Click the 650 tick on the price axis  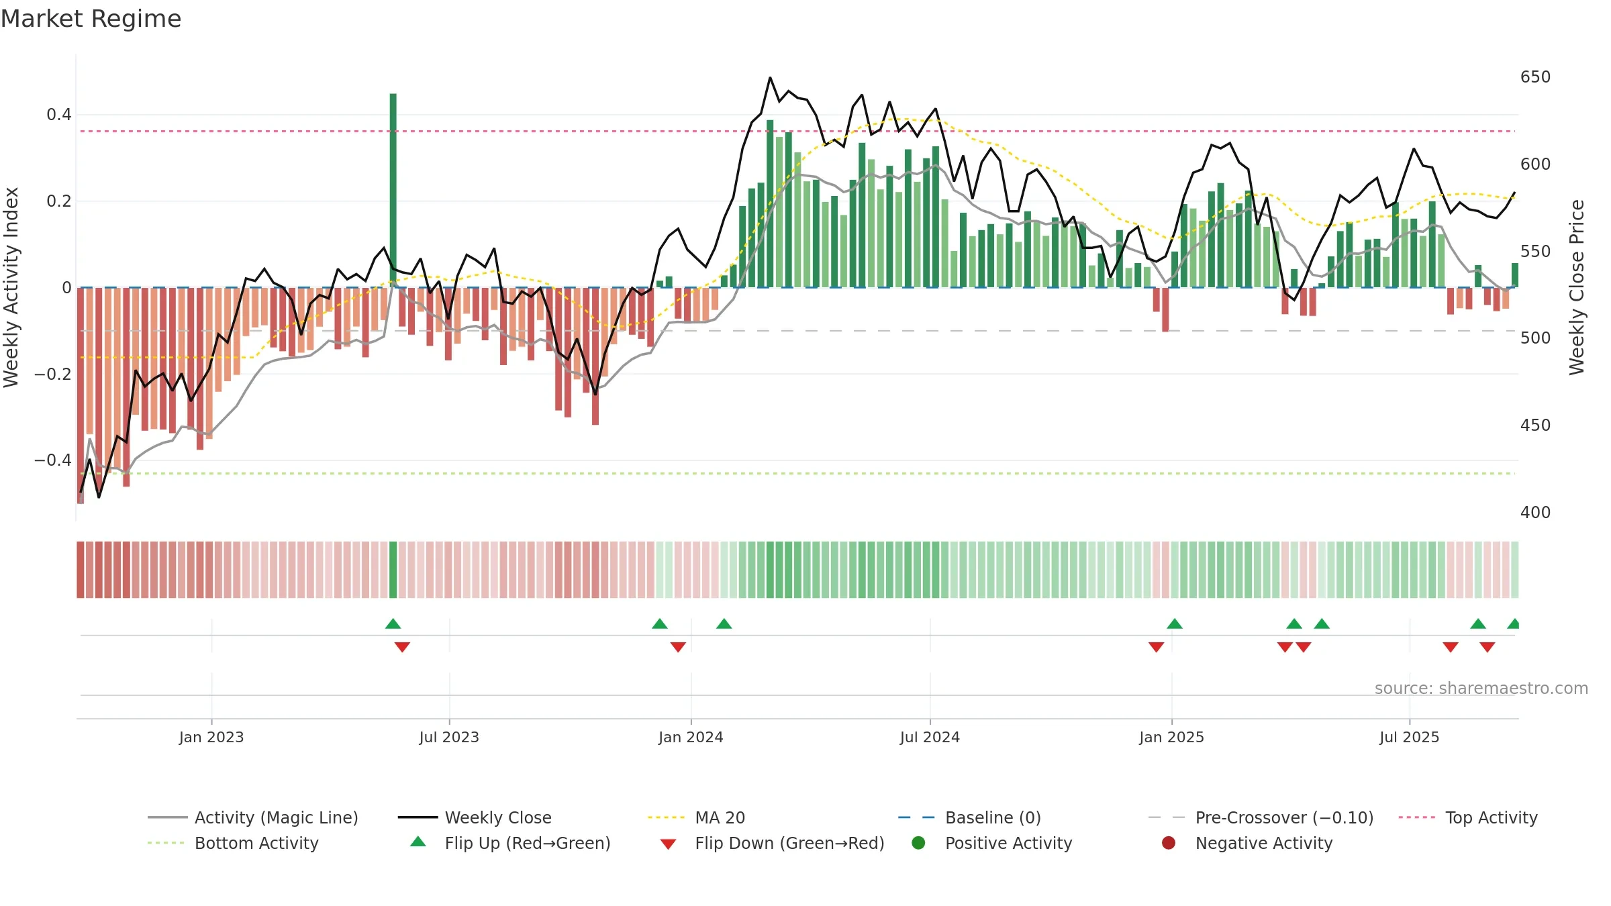coord(1536,77)
